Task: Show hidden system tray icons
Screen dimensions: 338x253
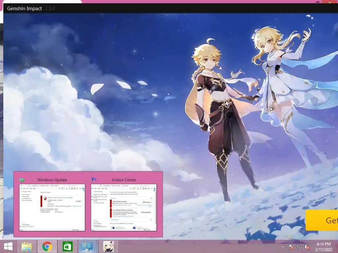Action: tap(283, 247)
